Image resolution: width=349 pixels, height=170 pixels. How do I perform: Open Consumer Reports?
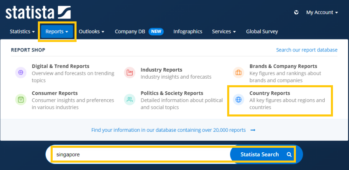coord(55,93)
